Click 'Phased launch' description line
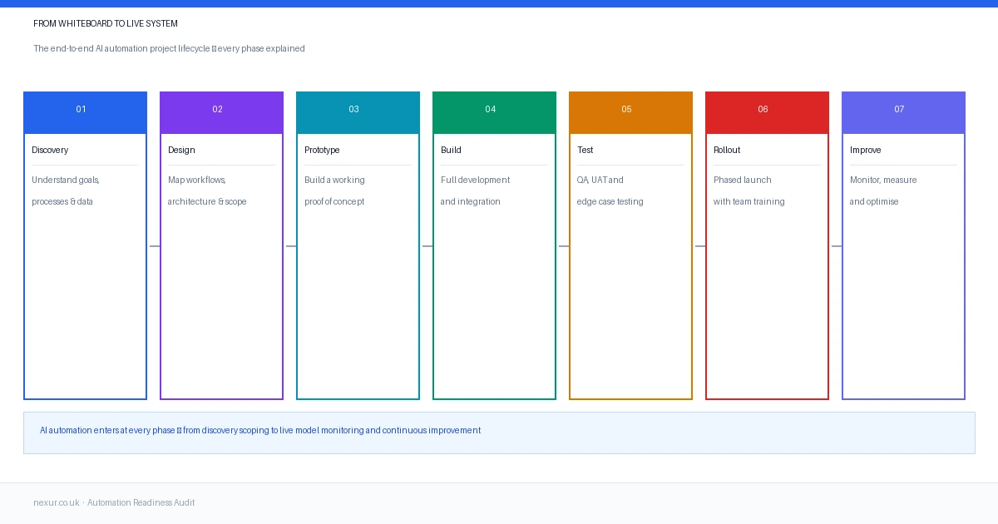The width and height of the screenshot is (998, 524). pyautogui.click(x=743, y=180)
